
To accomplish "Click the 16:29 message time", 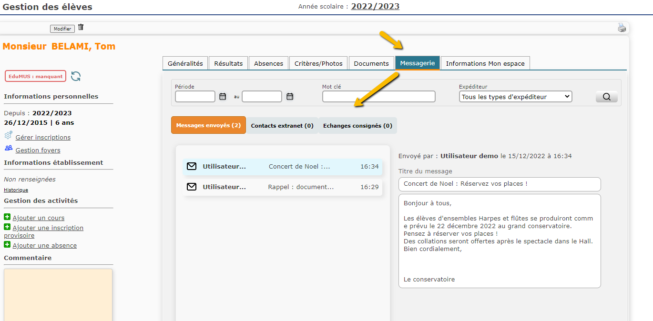I will tap(369, 187).
